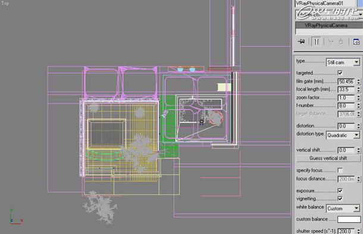Click Remove Modifier from Stack icon
The height and width of the screenshot is (234, 363).
[x=341, y=42]
